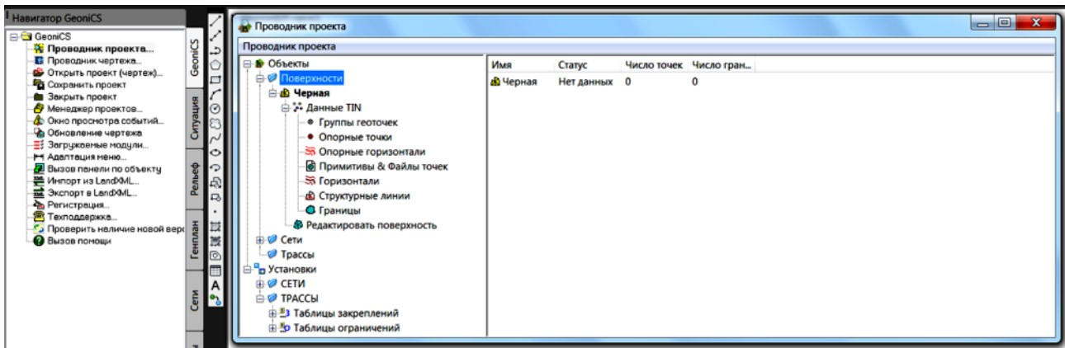The width and height of the screenshot is (1065, 348).
Task: Select Опорные горизонтали node
Action: pyautogui.click(x=372, y=152)
